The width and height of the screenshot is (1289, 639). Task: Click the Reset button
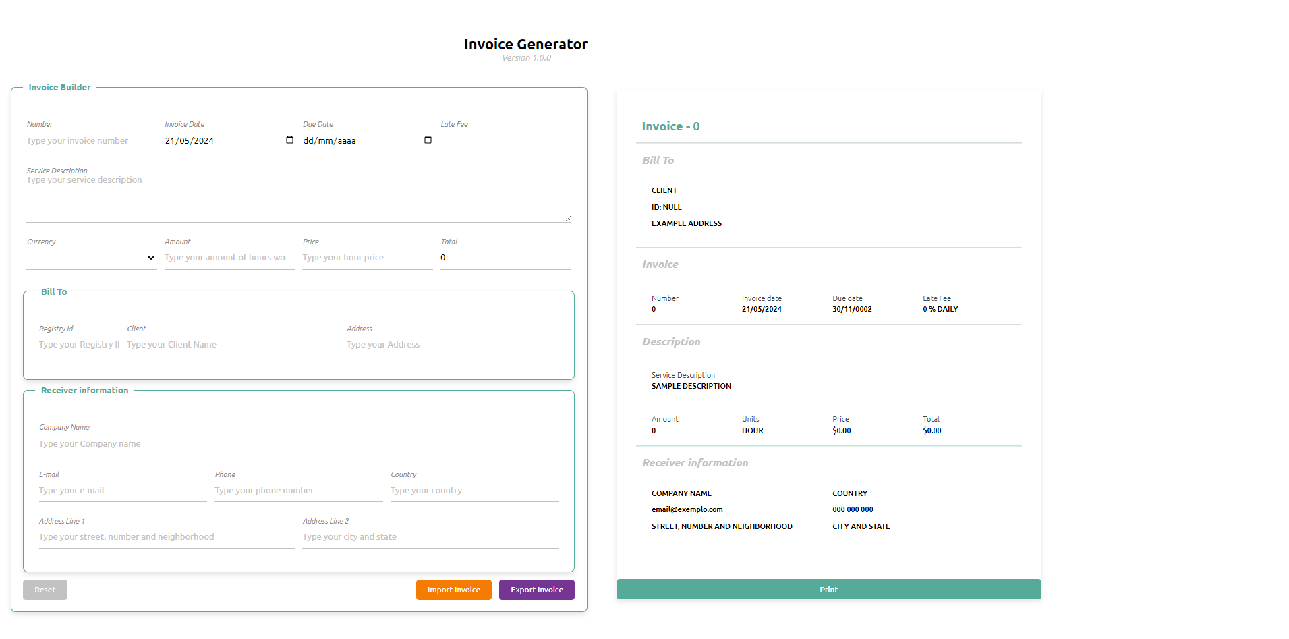[45, 590]
